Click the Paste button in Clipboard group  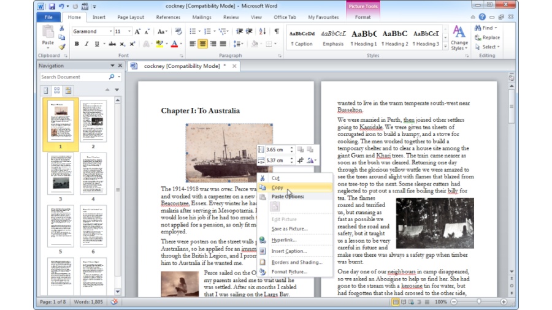pyautogui.click(x=48, y=37)
